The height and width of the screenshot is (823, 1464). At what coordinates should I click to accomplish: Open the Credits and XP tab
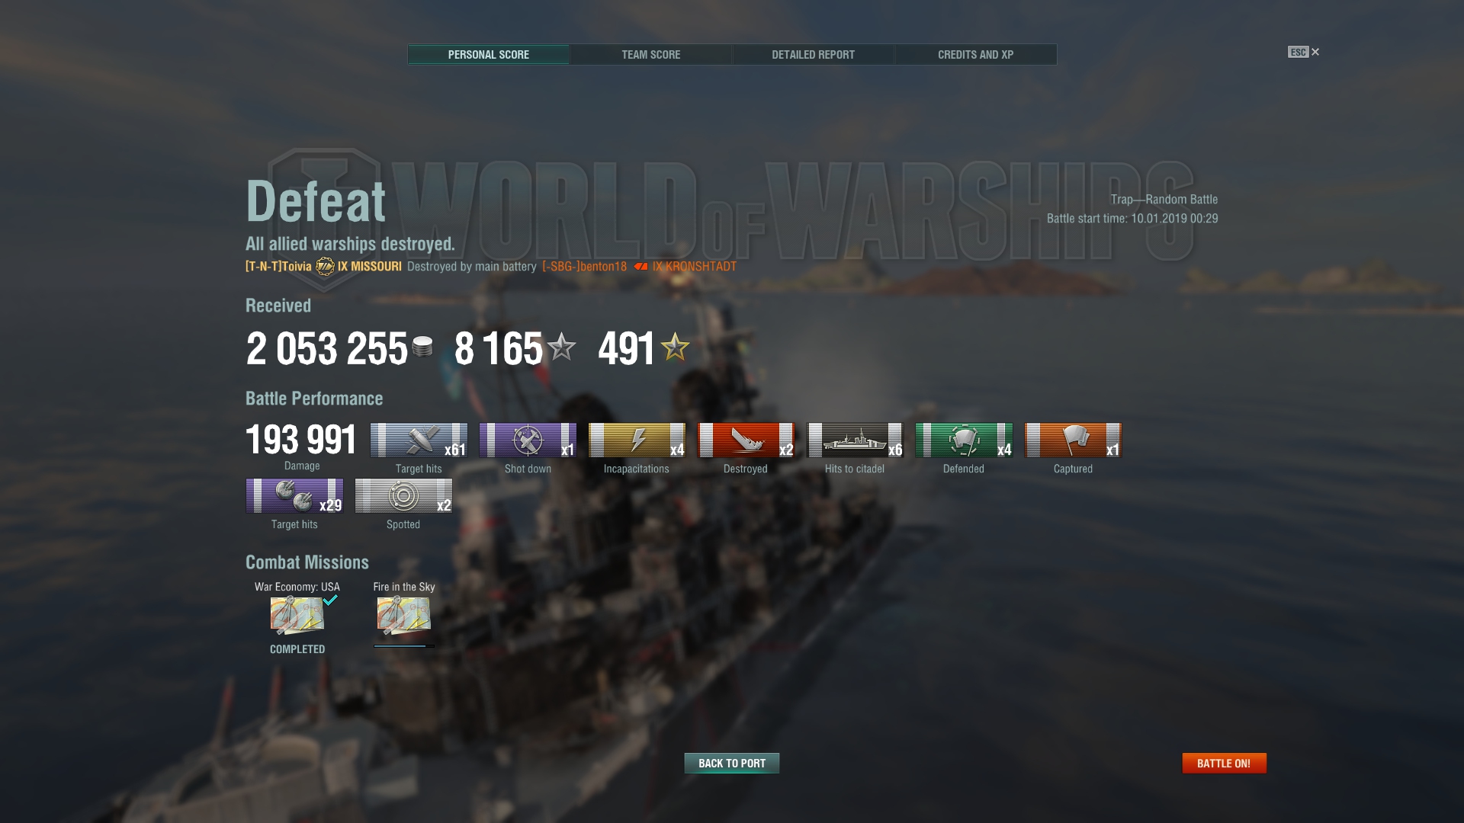[x=975, y=55]
